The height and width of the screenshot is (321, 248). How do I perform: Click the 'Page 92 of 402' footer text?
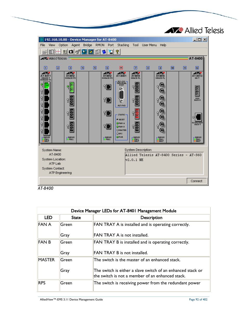click(x=198, y=299)
